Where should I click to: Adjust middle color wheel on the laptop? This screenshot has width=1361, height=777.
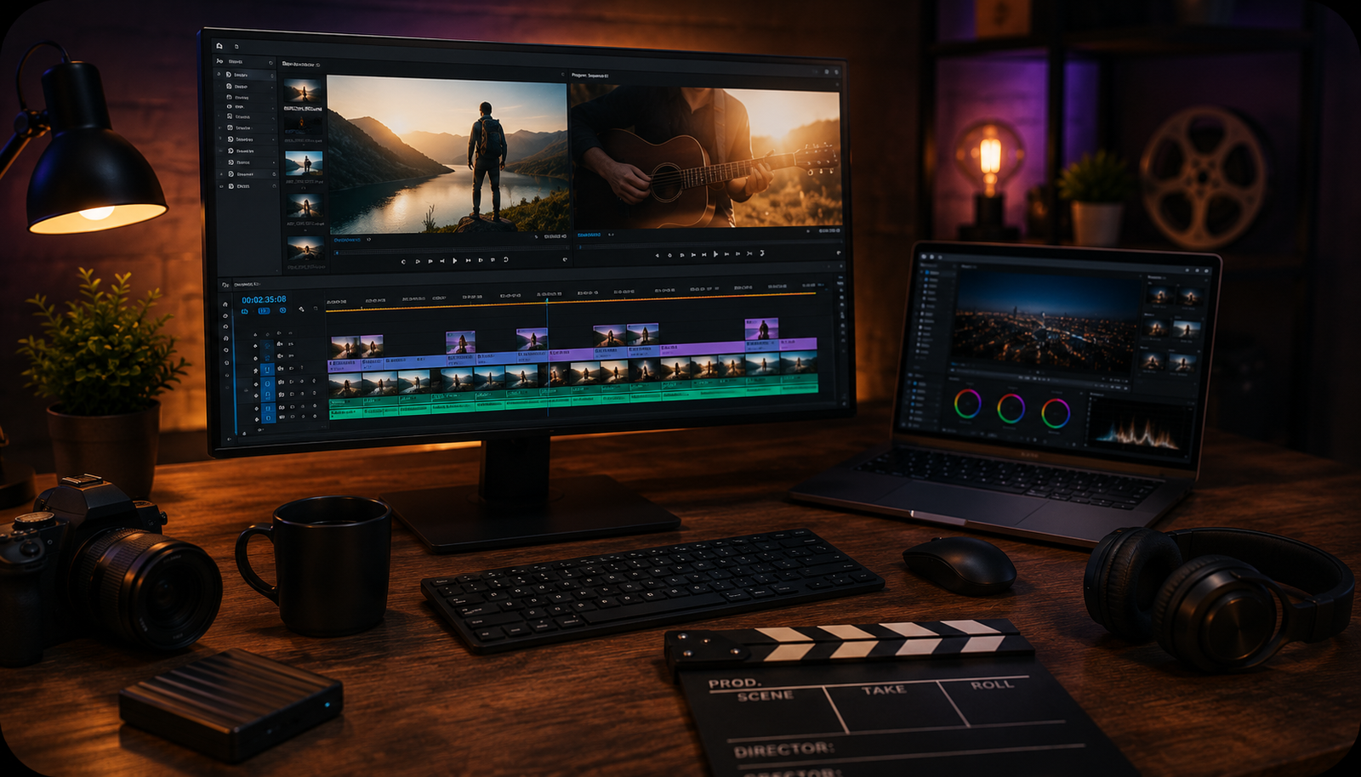(x=1011, y=408)
